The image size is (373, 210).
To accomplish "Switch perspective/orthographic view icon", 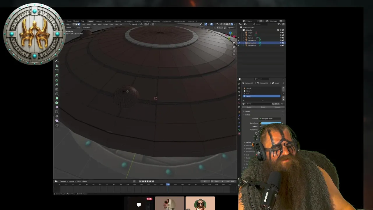I will (x=234, y=54).
